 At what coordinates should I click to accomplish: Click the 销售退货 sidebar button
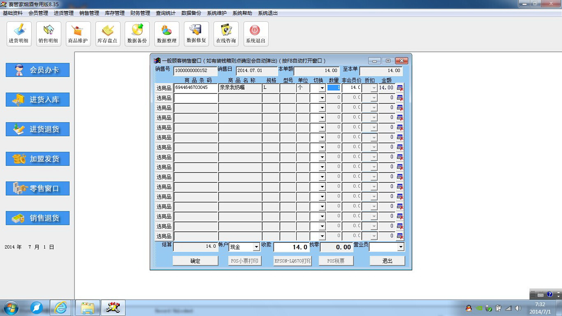pos(37,218)
